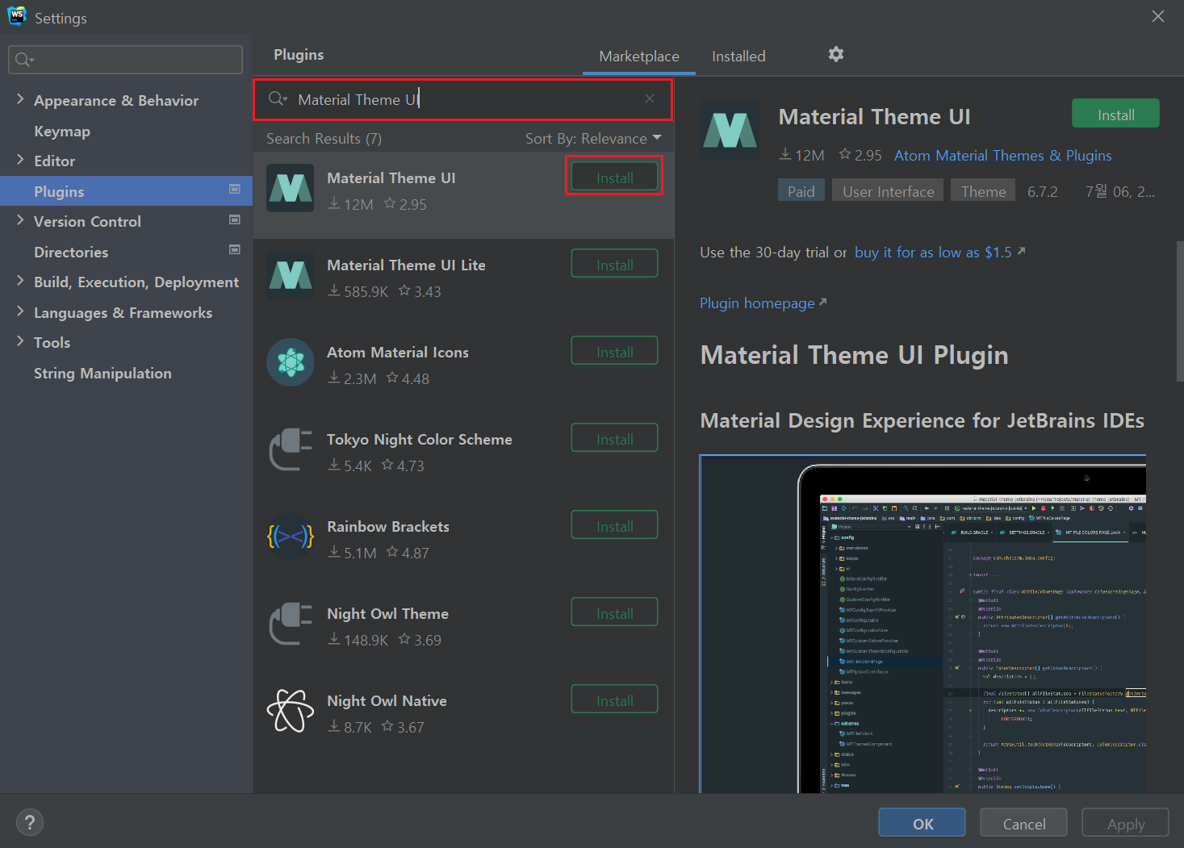Open the buy it for as low as $1.5 link
The height and width of the screenshot is (848, 1184).
[933, 252]
